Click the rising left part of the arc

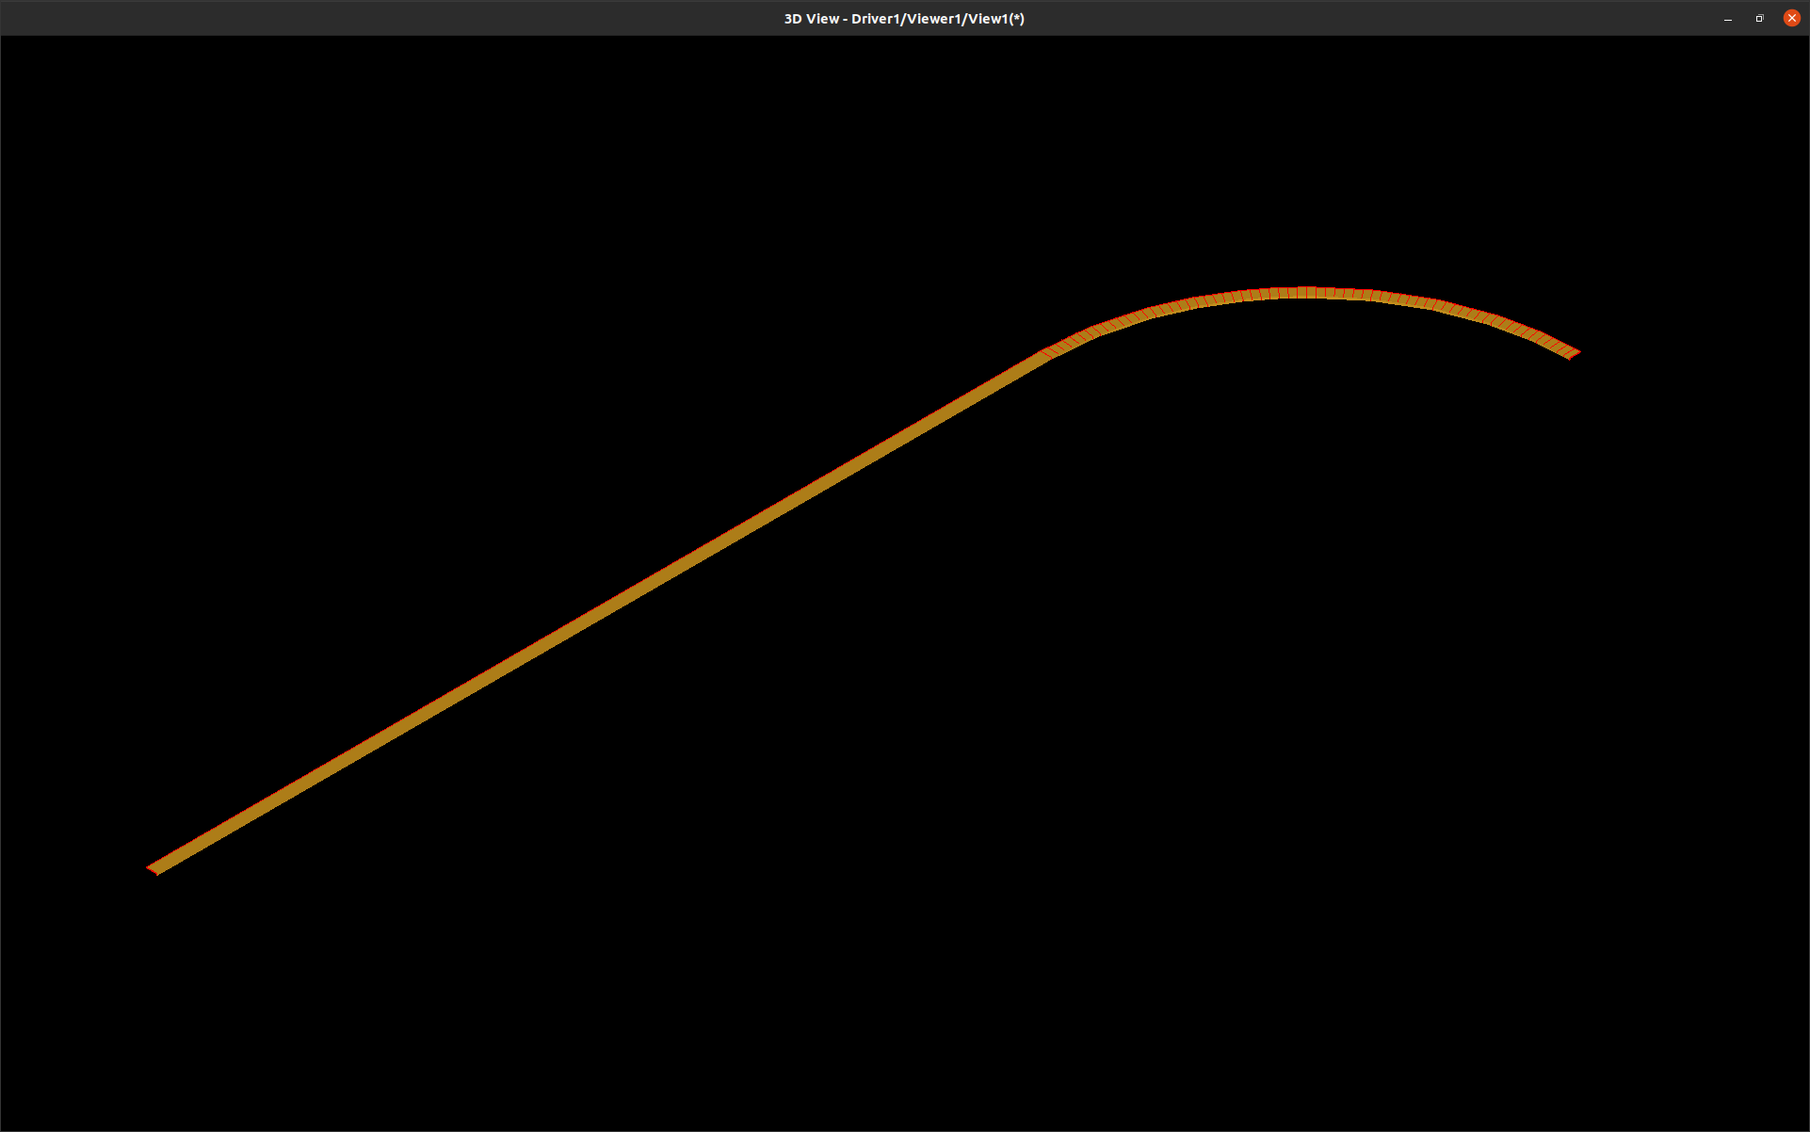click(1151, 312)
